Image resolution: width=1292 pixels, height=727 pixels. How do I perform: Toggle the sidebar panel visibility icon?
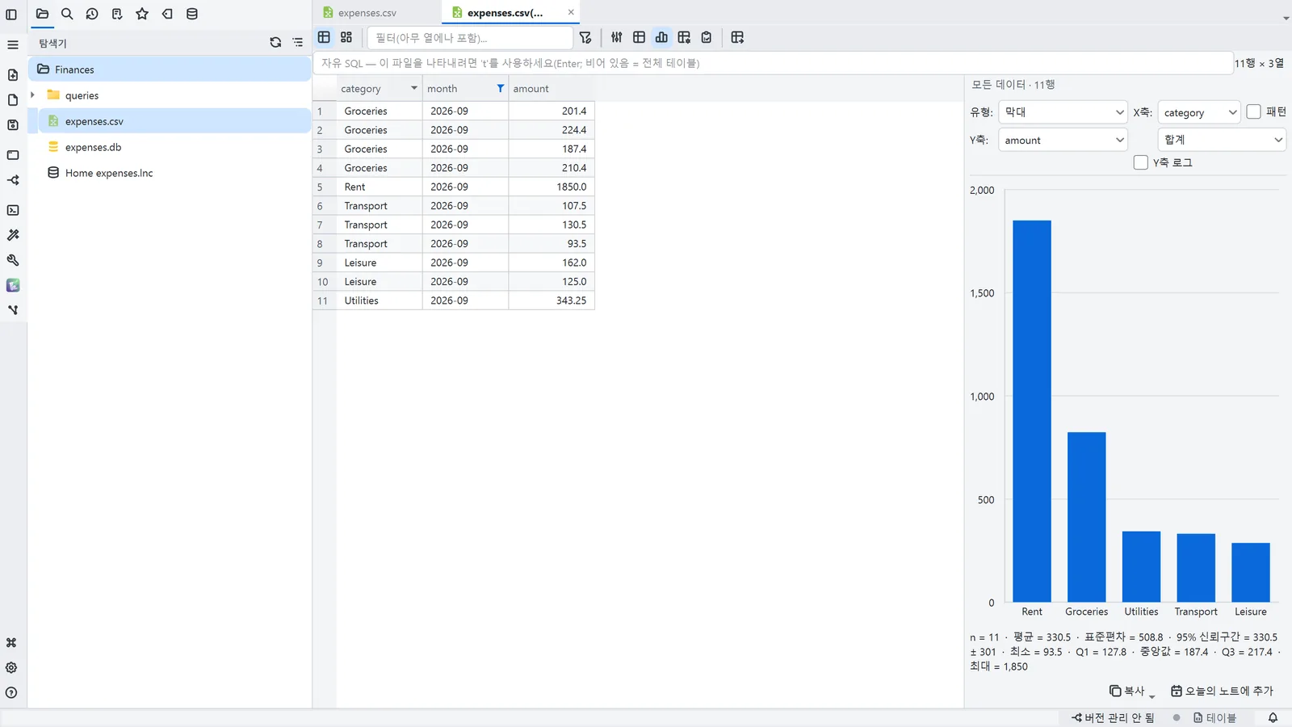coord(11,14)
